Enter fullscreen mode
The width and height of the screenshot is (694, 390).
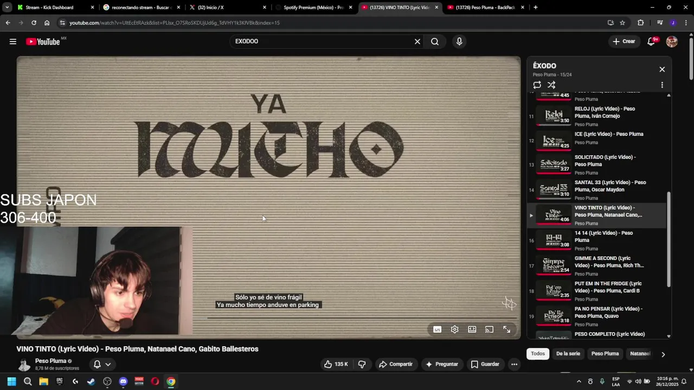[506, 329]
